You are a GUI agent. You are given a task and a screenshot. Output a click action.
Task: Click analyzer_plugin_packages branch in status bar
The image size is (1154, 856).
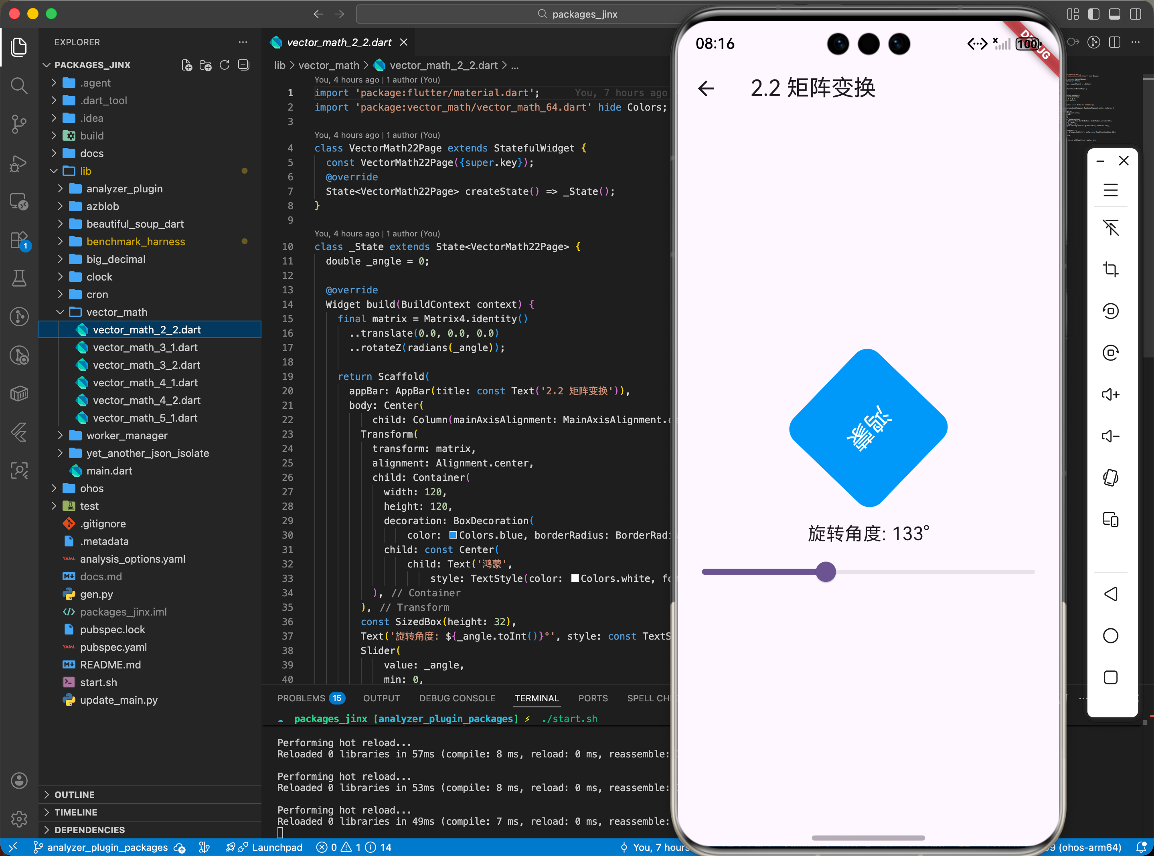pyautogui.click(x=107, y=847)
